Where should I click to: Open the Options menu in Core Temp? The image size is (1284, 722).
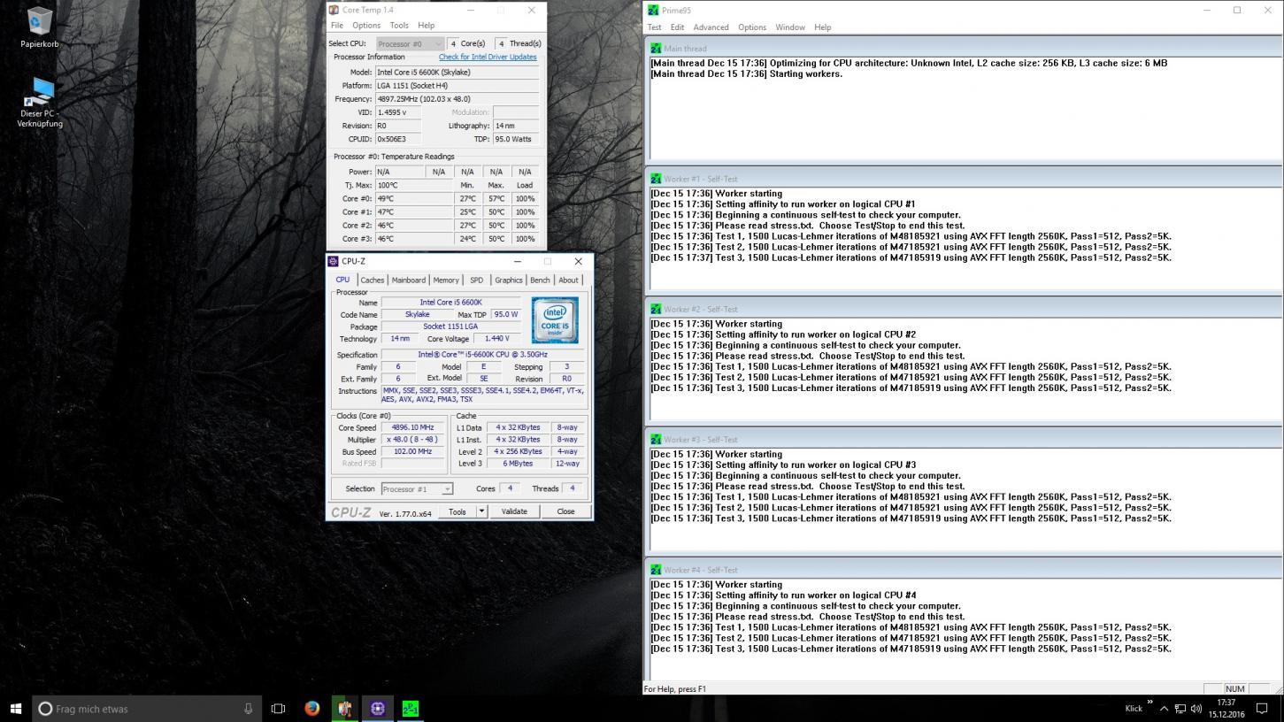pos(366,26)
